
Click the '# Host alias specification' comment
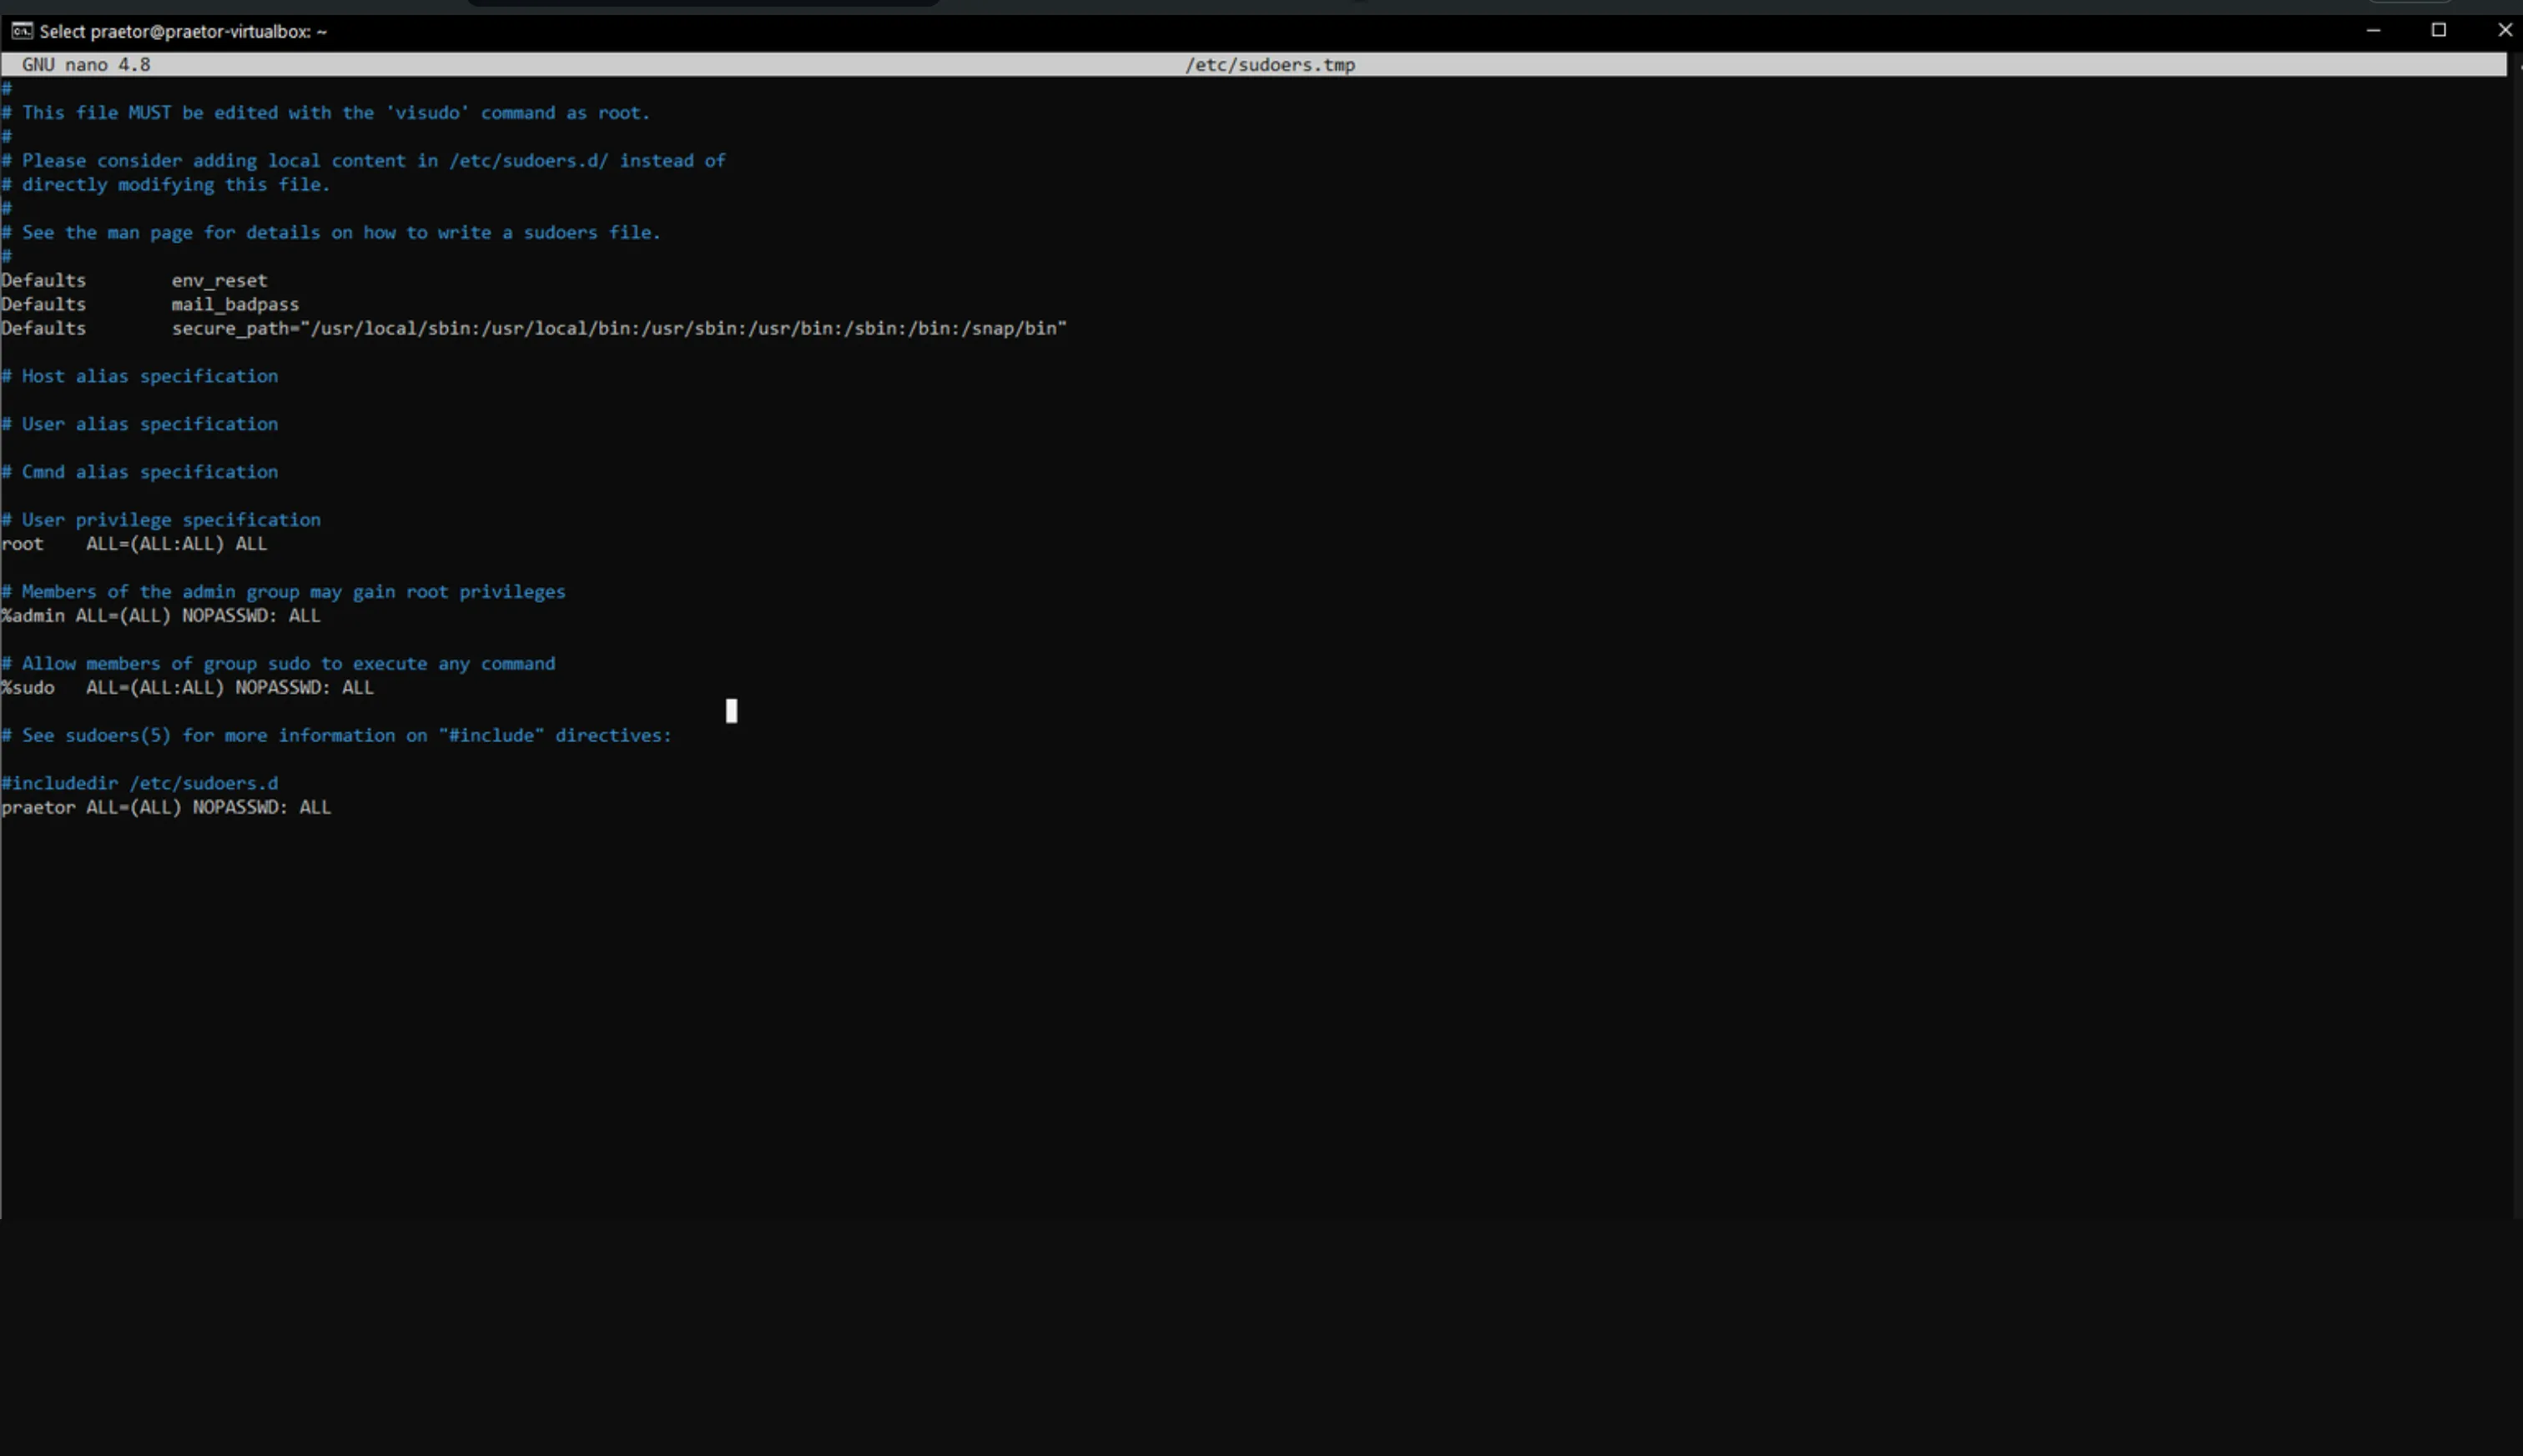140,376
